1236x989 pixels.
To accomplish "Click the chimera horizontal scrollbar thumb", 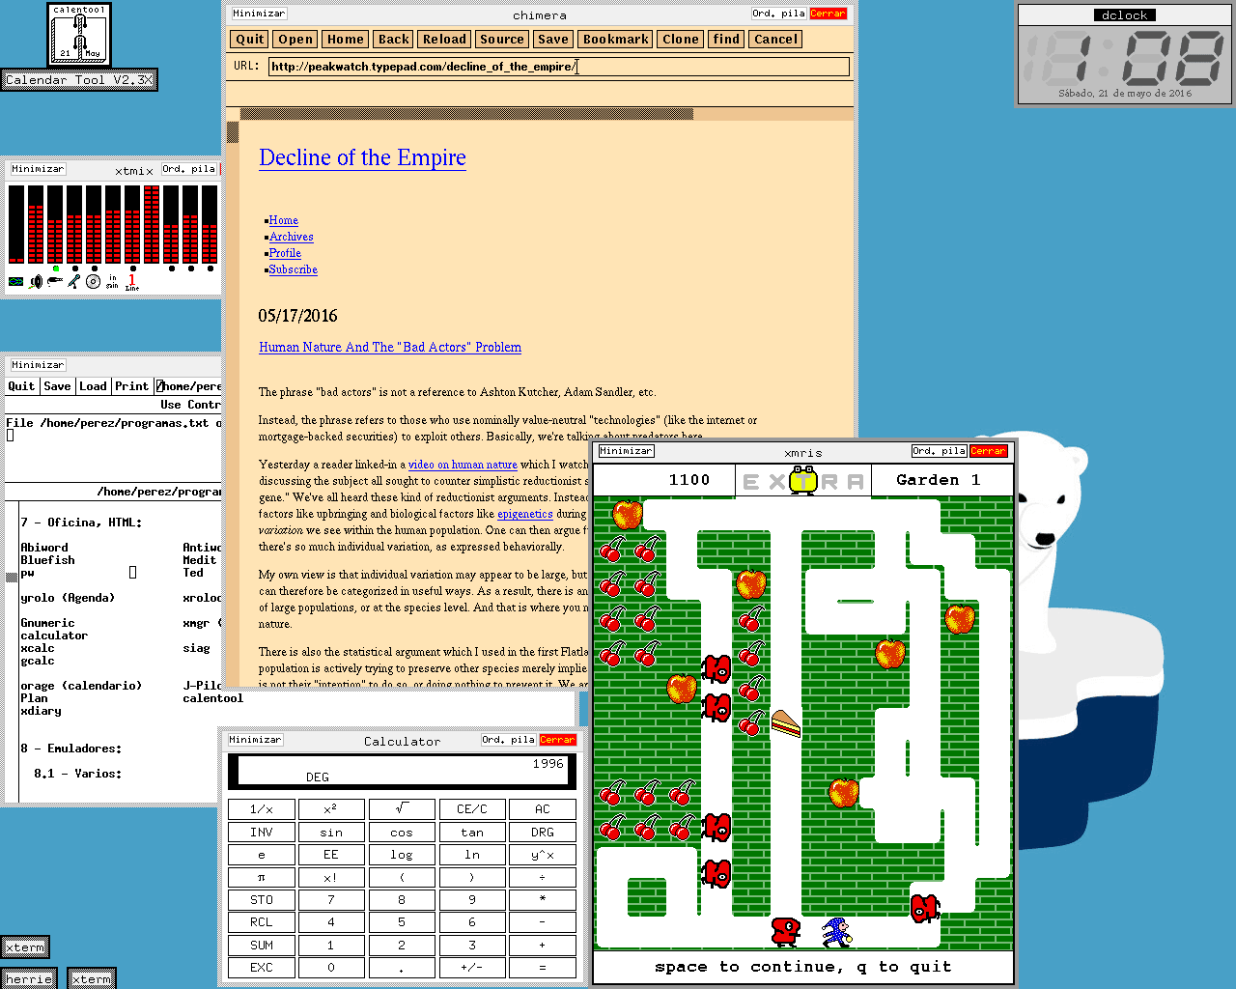I will tap(466, 114).
